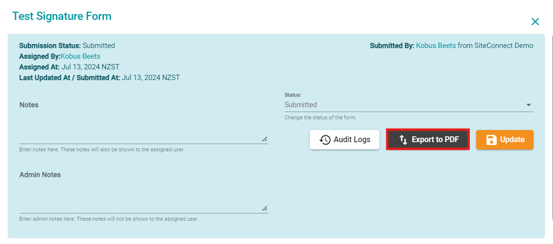Click the 'Change the status of the form' hint
This screenshot has height=244, width=553.
click(320, 117)
